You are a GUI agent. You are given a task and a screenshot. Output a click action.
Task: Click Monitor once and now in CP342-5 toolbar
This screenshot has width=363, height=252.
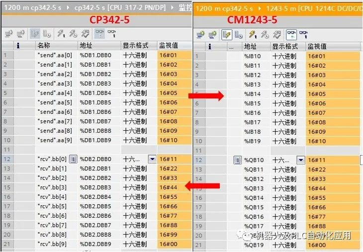(112, 34)
